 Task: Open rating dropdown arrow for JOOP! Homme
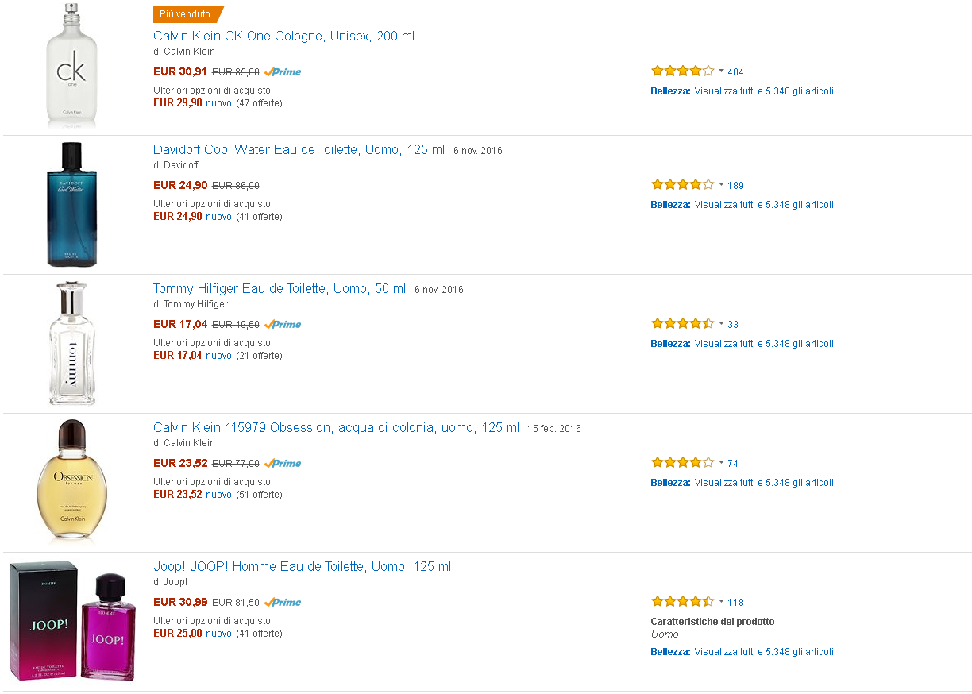(x=721, y=602)
